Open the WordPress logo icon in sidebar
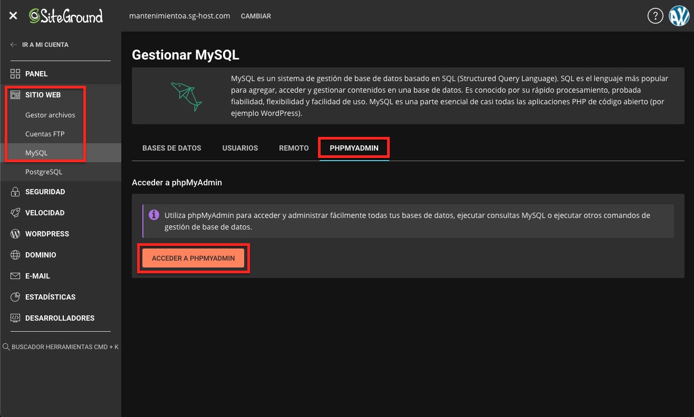 [15, 234]
